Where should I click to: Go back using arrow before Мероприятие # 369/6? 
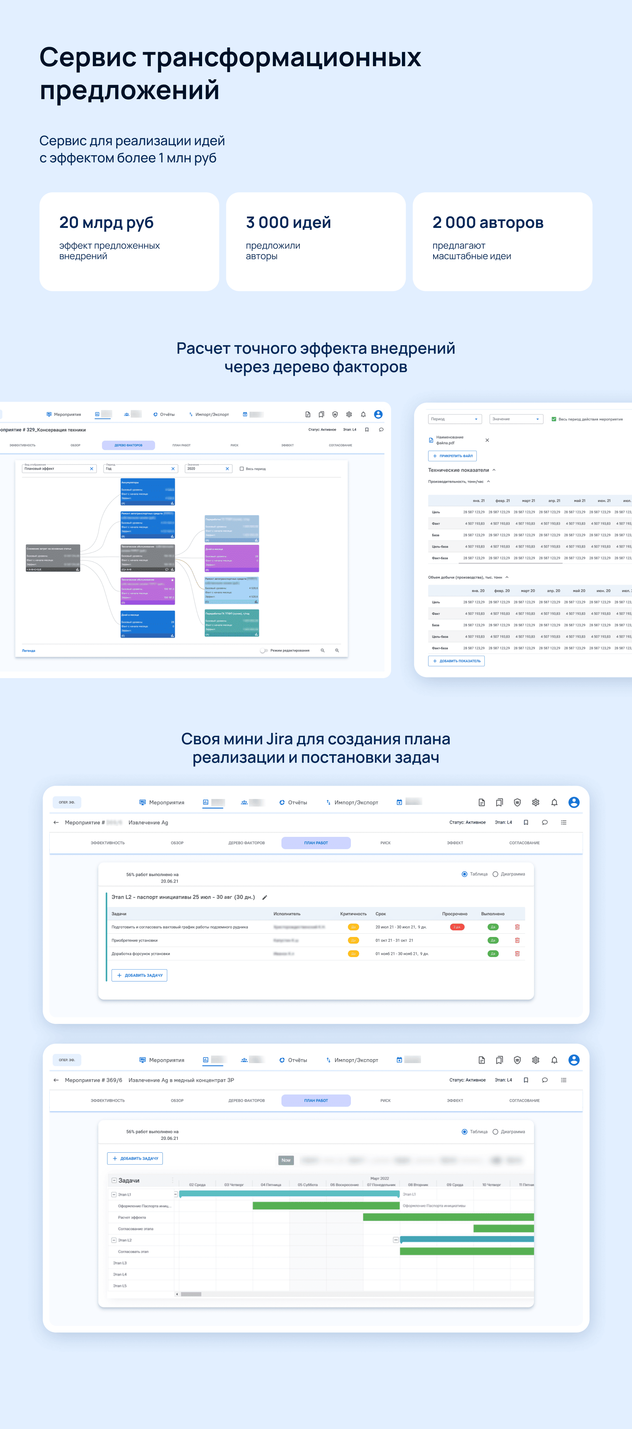(56, 1080)
